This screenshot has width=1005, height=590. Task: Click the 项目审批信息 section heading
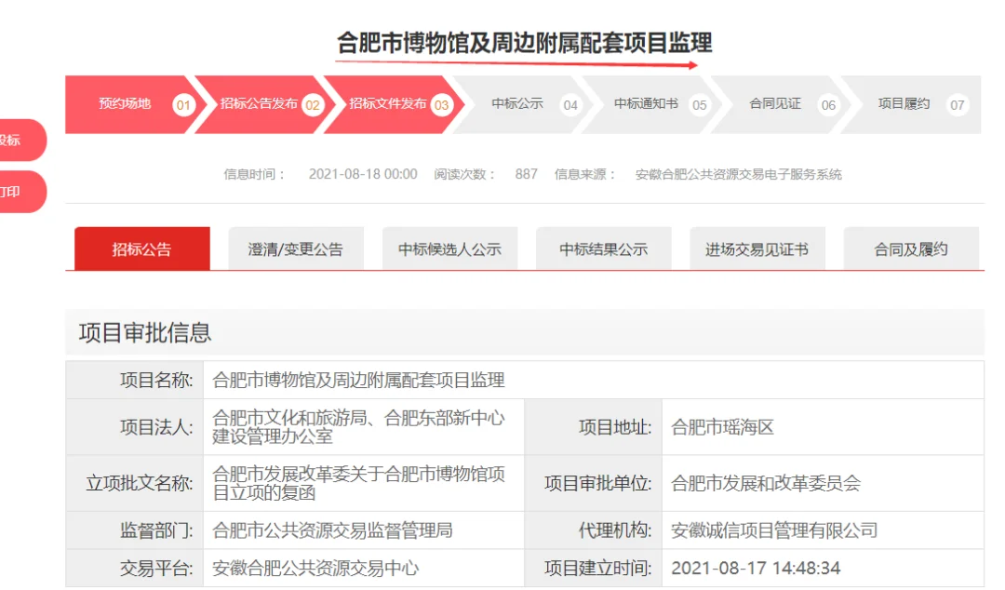coord(145,333)
